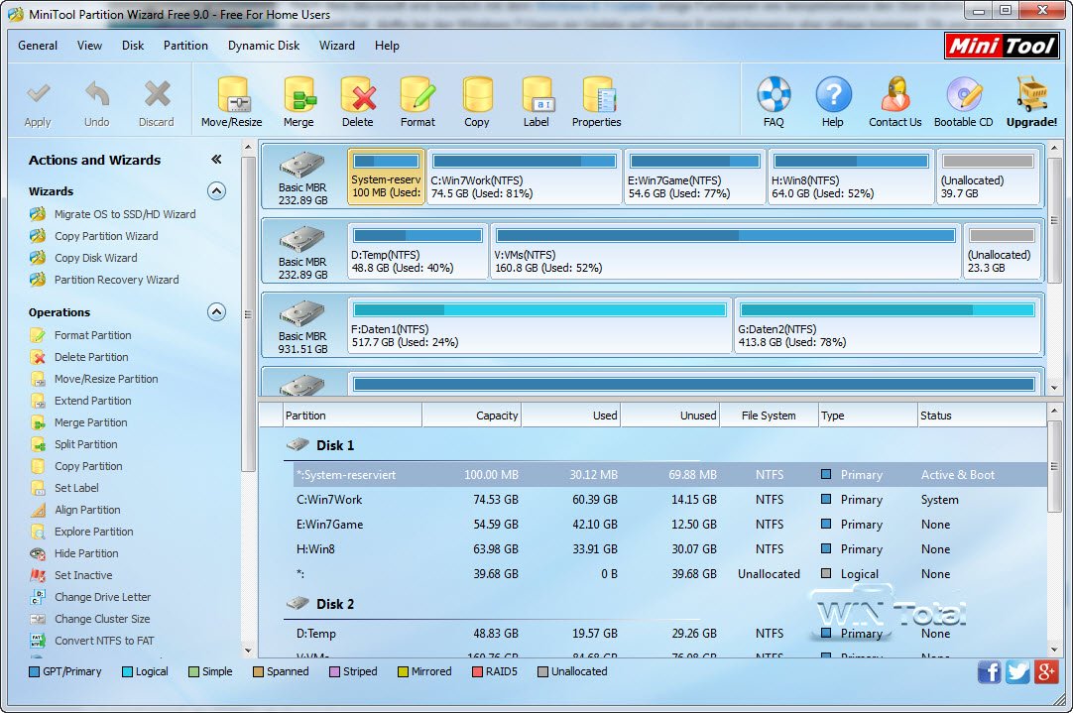Open the Partition menu
The image size is (1073, 713).
point(185,46)
